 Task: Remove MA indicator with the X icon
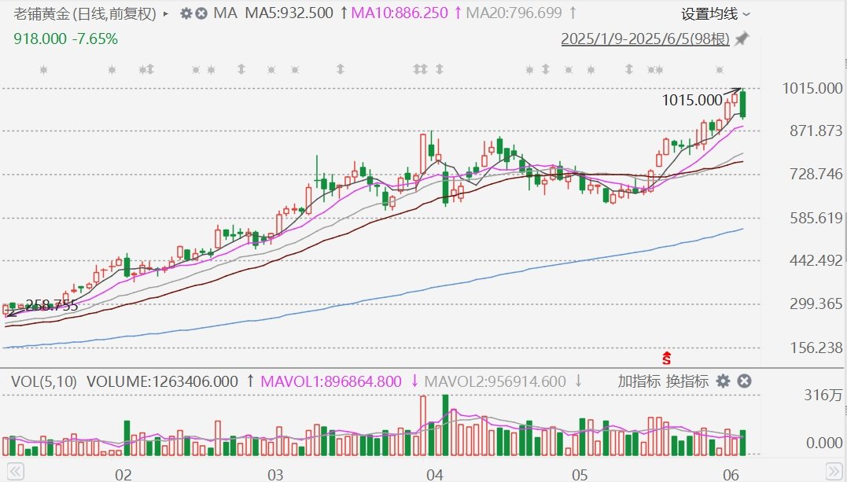point(202,13)
